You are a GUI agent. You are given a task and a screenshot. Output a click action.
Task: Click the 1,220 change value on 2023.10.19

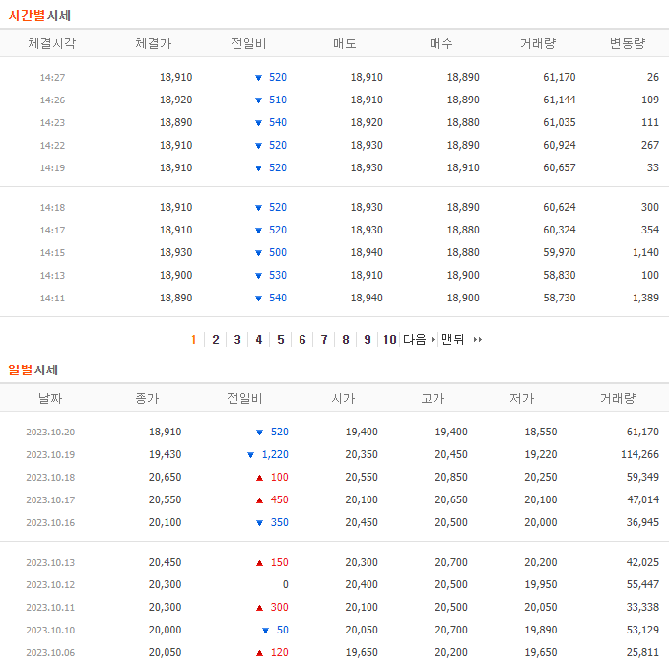(275, 454)
